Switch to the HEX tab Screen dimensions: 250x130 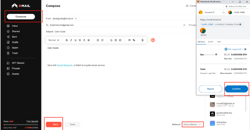point(219,42)
